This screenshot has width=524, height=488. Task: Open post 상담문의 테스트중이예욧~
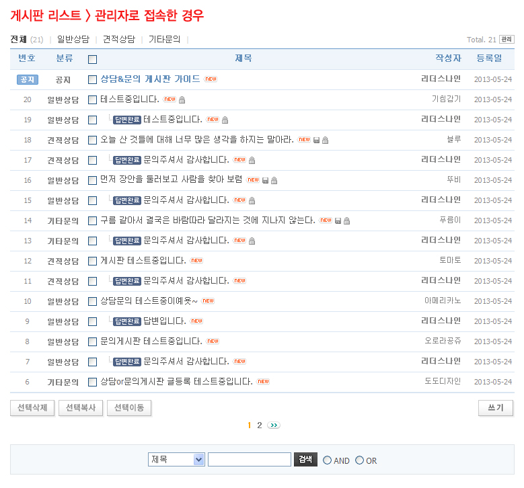coord(149,301)
